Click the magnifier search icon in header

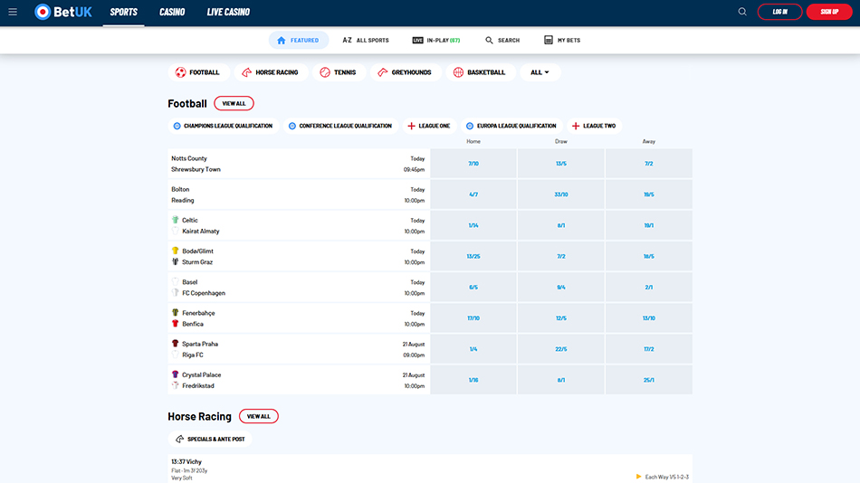[742, 12]
